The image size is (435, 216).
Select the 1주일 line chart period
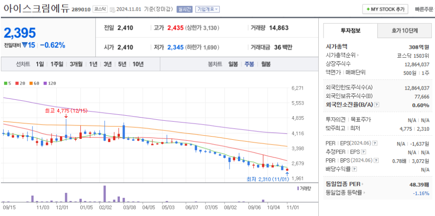tap(57, 64)
